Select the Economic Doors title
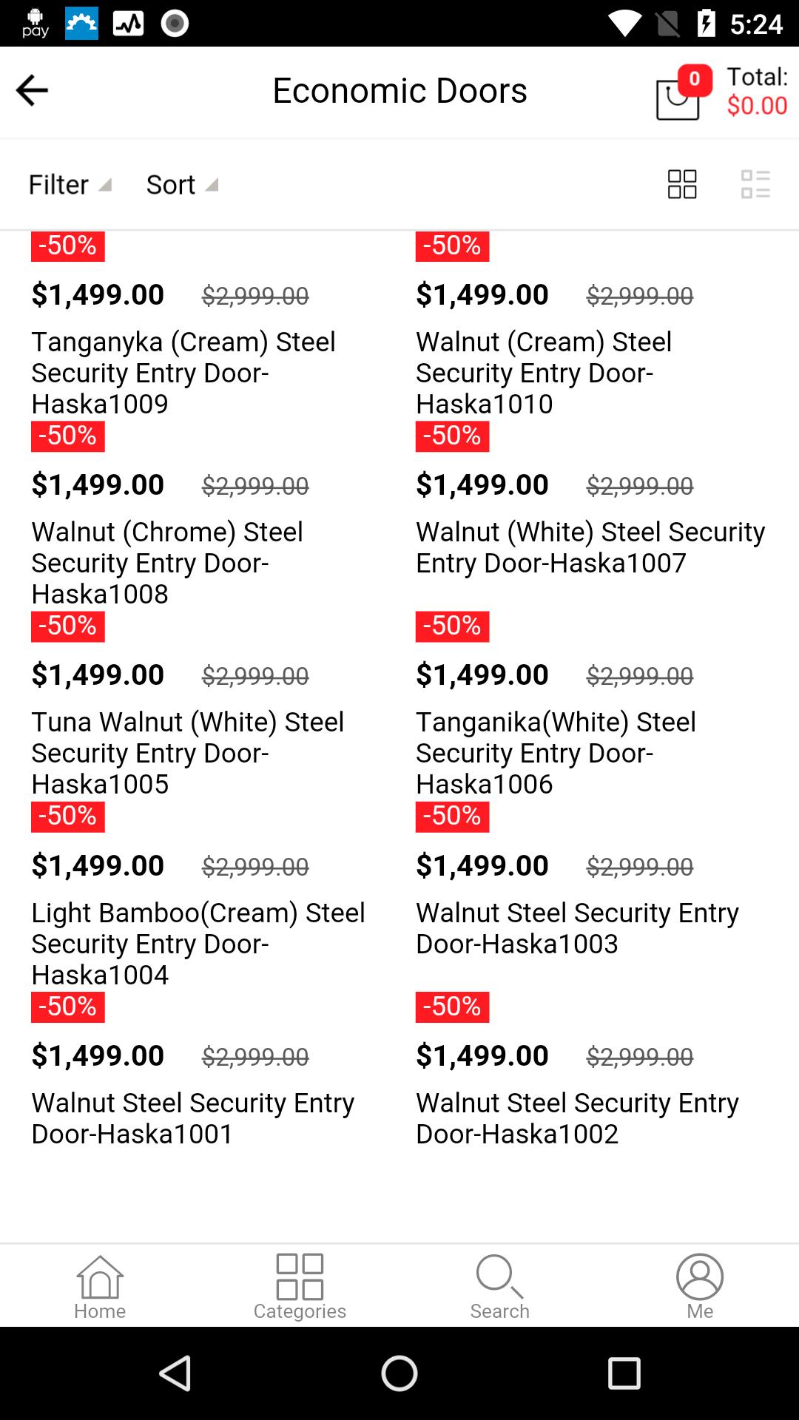 (x=399, y=89)
